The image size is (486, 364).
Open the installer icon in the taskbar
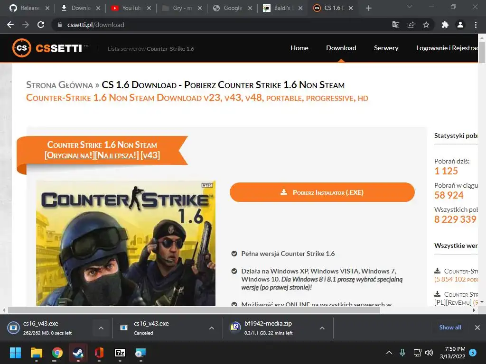click(x=140, y=353)
